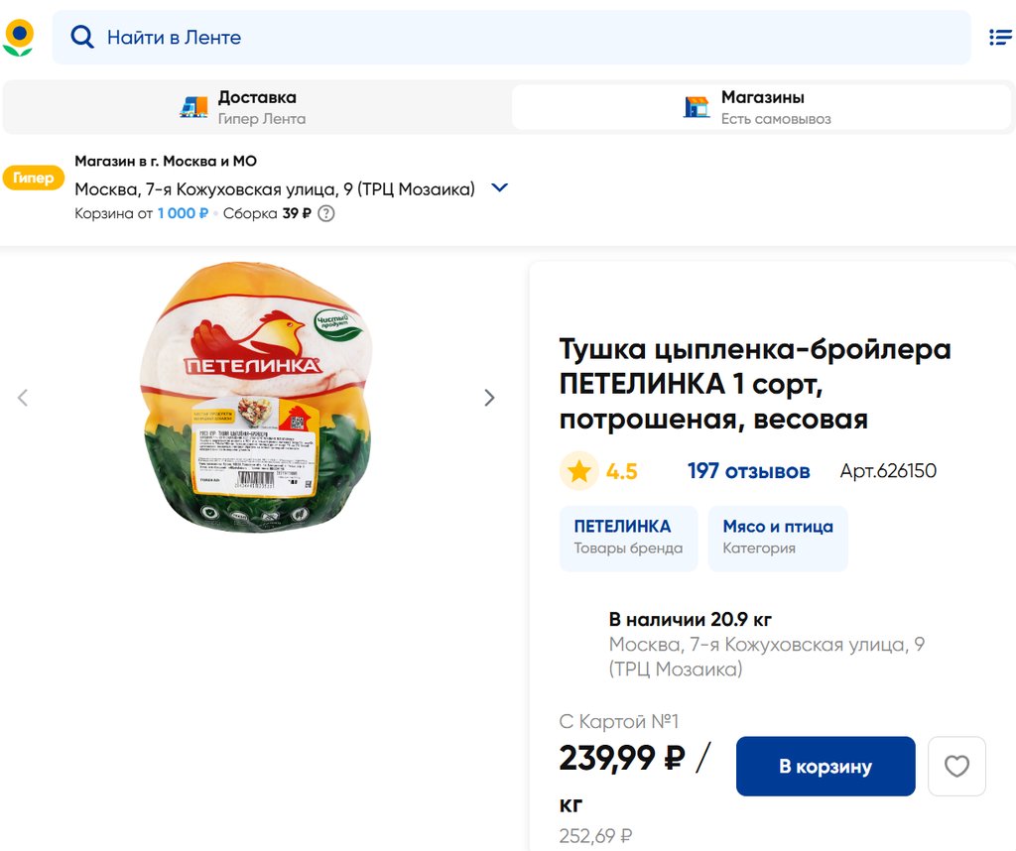Click the yellow rating star icon
The width and height of the screenshot is (1016, 851).
tap(578, 471)
